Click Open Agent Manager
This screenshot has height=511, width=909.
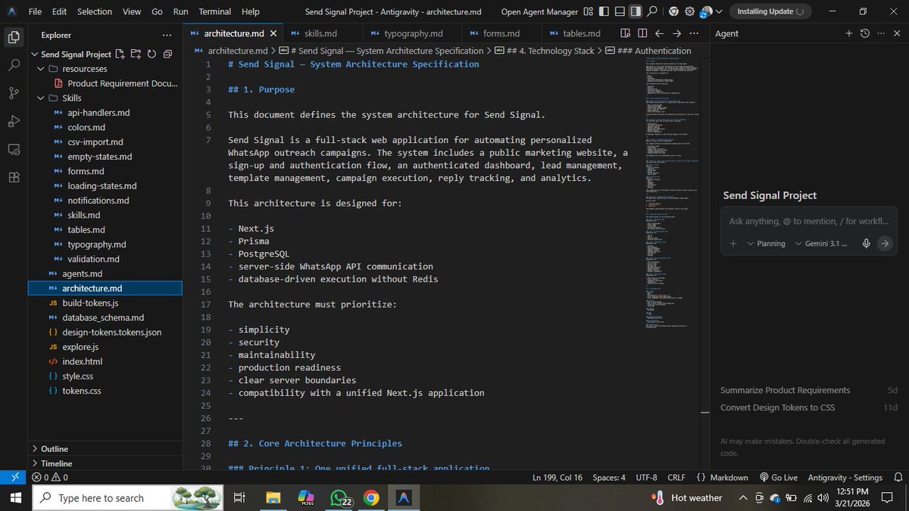coord(539,11)
